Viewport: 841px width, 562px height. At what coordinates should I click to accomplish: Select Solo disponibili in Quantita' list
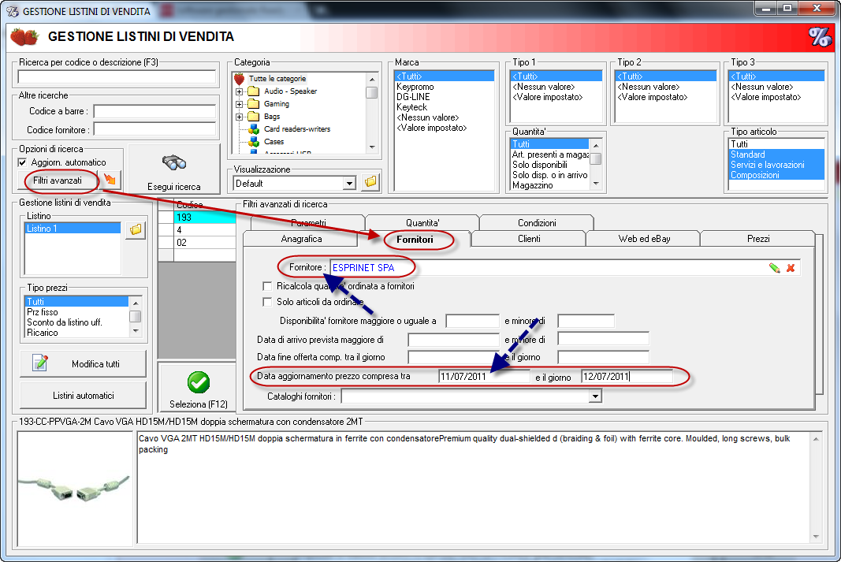pyautogui.click(x=540, y=165)
